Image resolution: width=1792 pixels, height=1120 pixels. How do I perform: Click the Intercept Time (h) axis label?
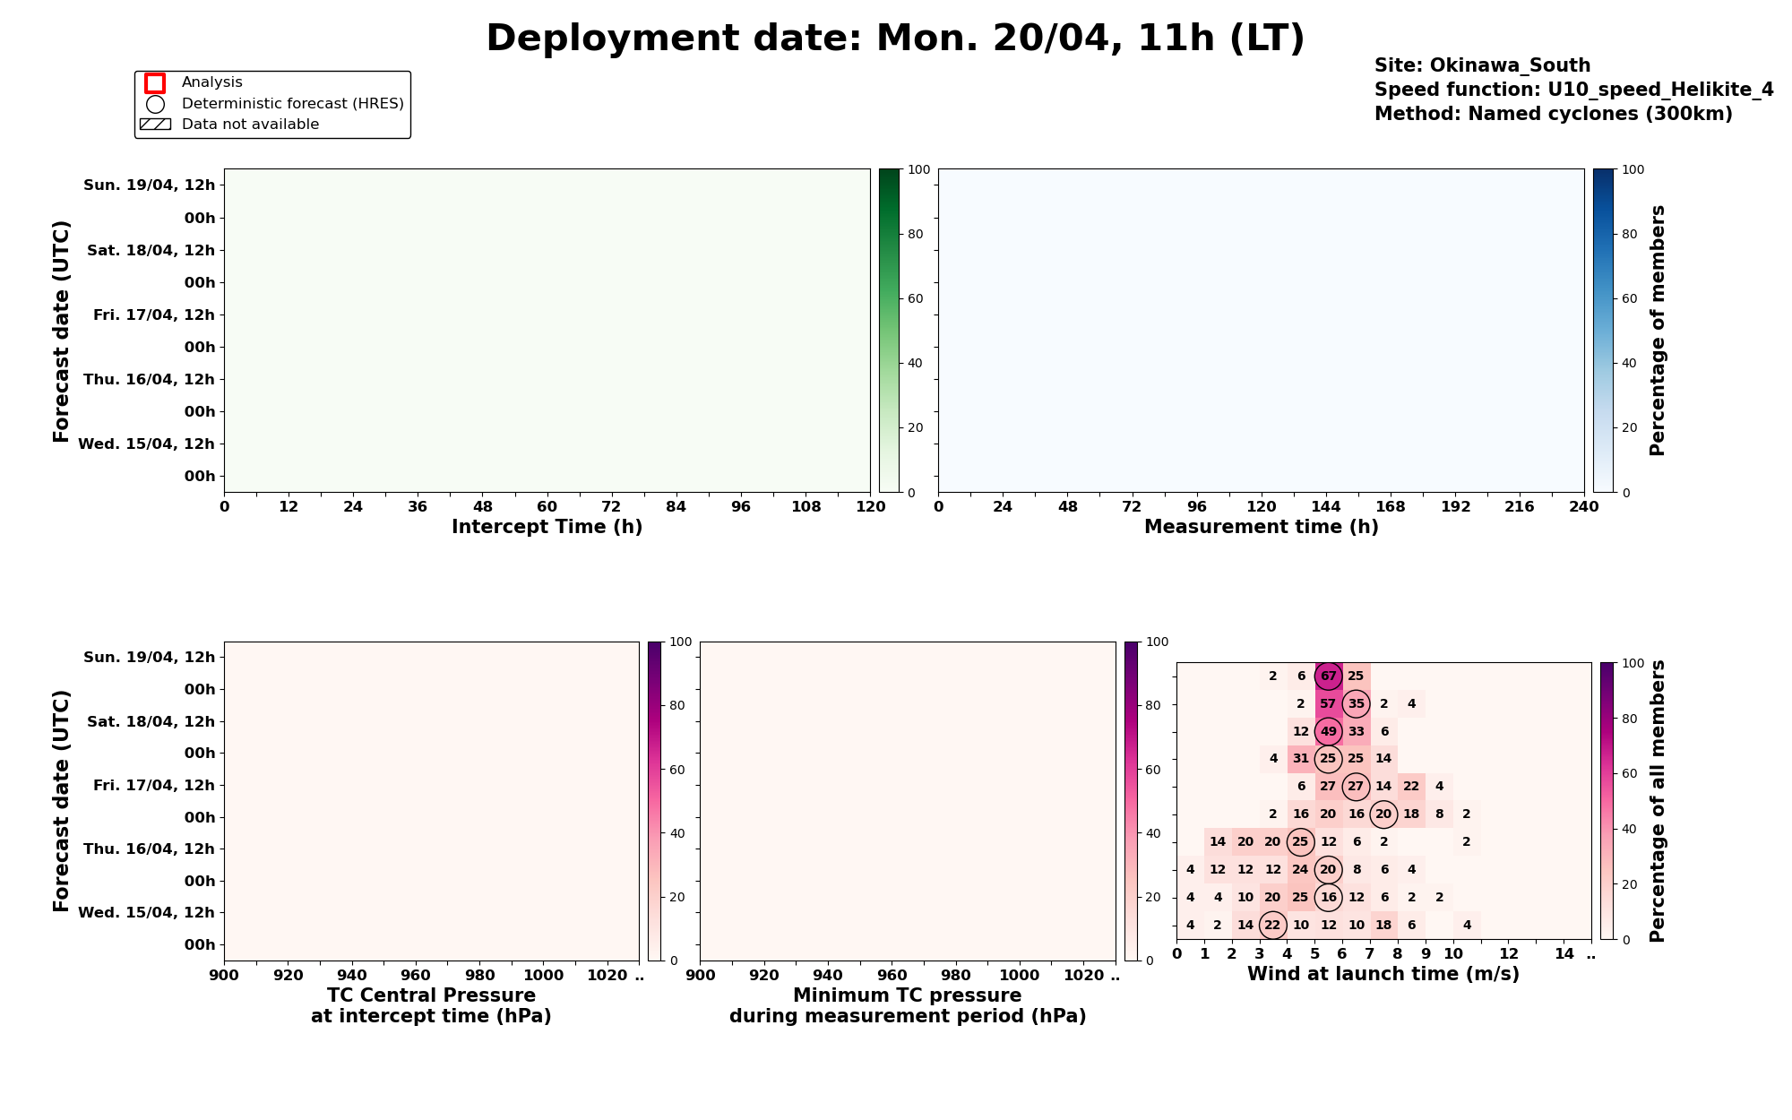547,527
